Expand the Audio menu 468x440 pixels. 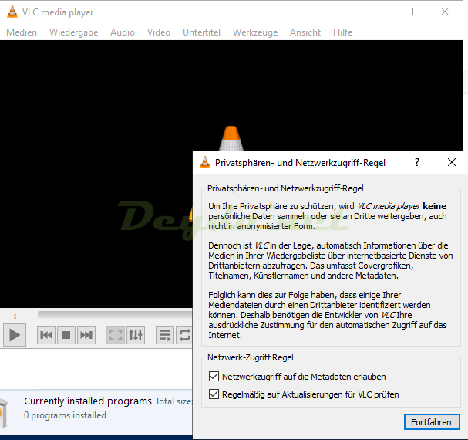pos(122,32)
